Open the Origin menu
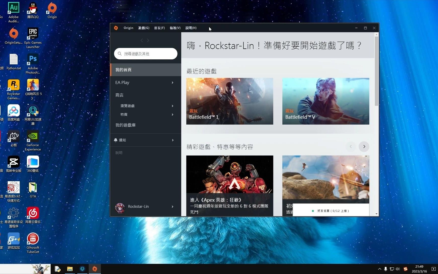Screen dimensions: 438x274 pos(128,28)
